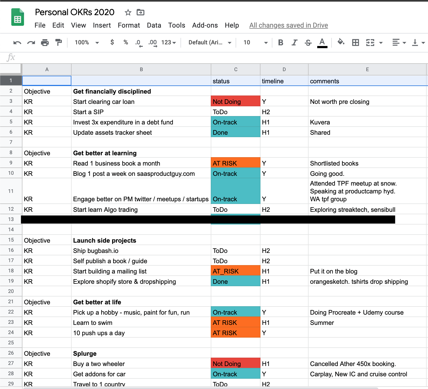Decrease decimal places icon

coord(139,43)
